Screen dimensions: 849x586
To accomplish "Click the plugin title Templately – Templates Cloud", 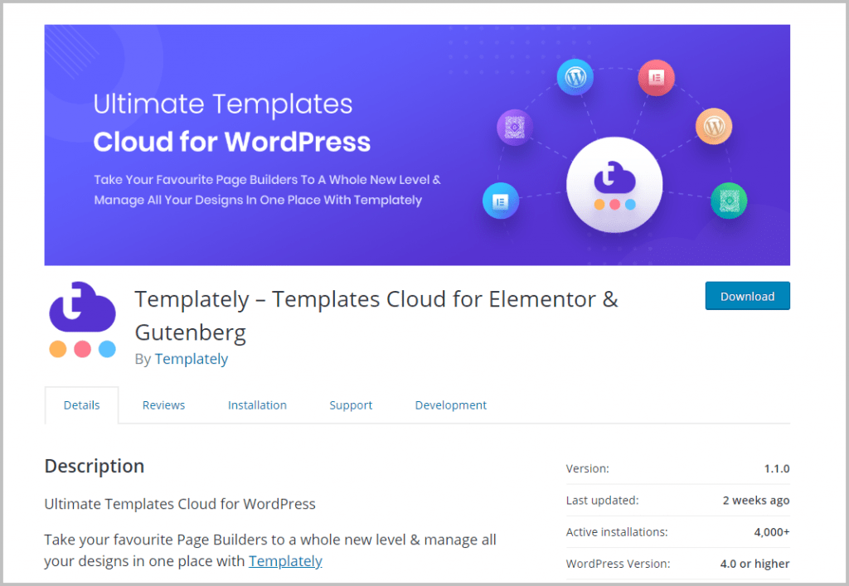I will click(x=376, y=316).
